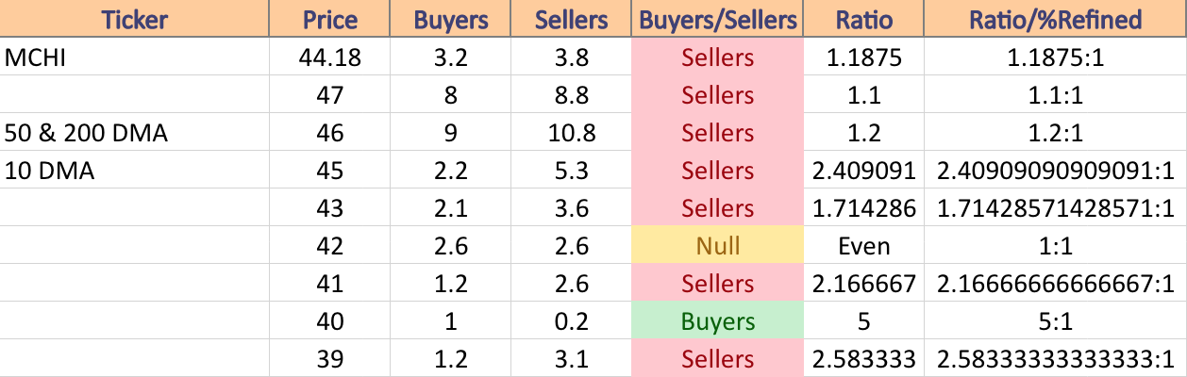Select the Price column header

click(329, 19)
